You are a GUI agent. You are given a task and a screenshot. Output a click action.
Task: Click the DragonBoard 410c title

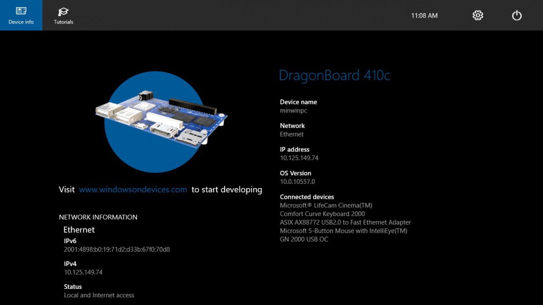(x=335, y=75)
